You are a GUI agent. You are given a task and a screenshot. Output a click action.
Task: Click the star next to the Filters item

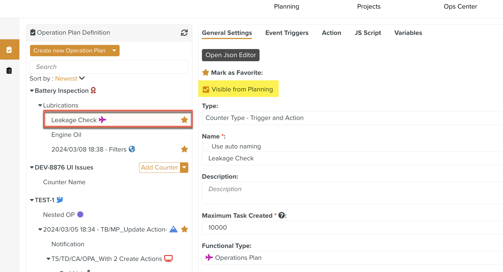click(184, 149)
